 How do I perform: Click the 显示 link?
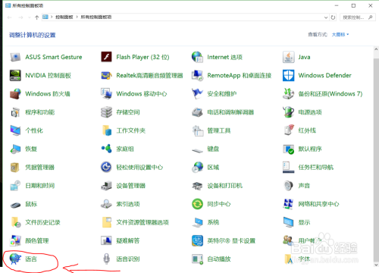[304, 222]
